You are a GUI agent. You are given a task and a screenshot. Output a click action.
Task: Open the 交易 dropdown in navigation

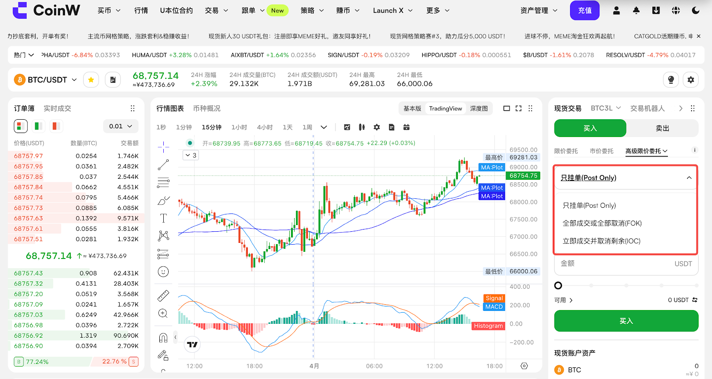tap(216, 10)
